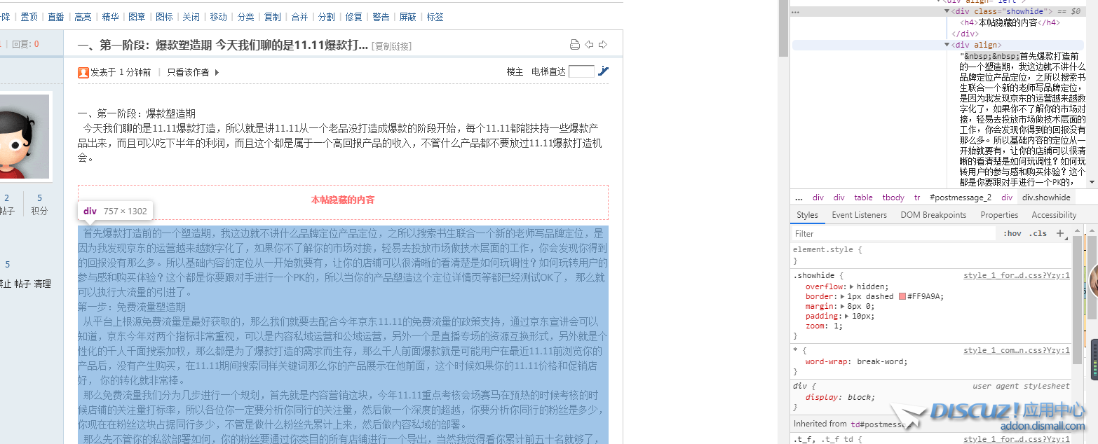Screen dimensions: 1098x444
Task: Go to next thread arrow icon
Action: pyautogui.click(x=602, y=45)
